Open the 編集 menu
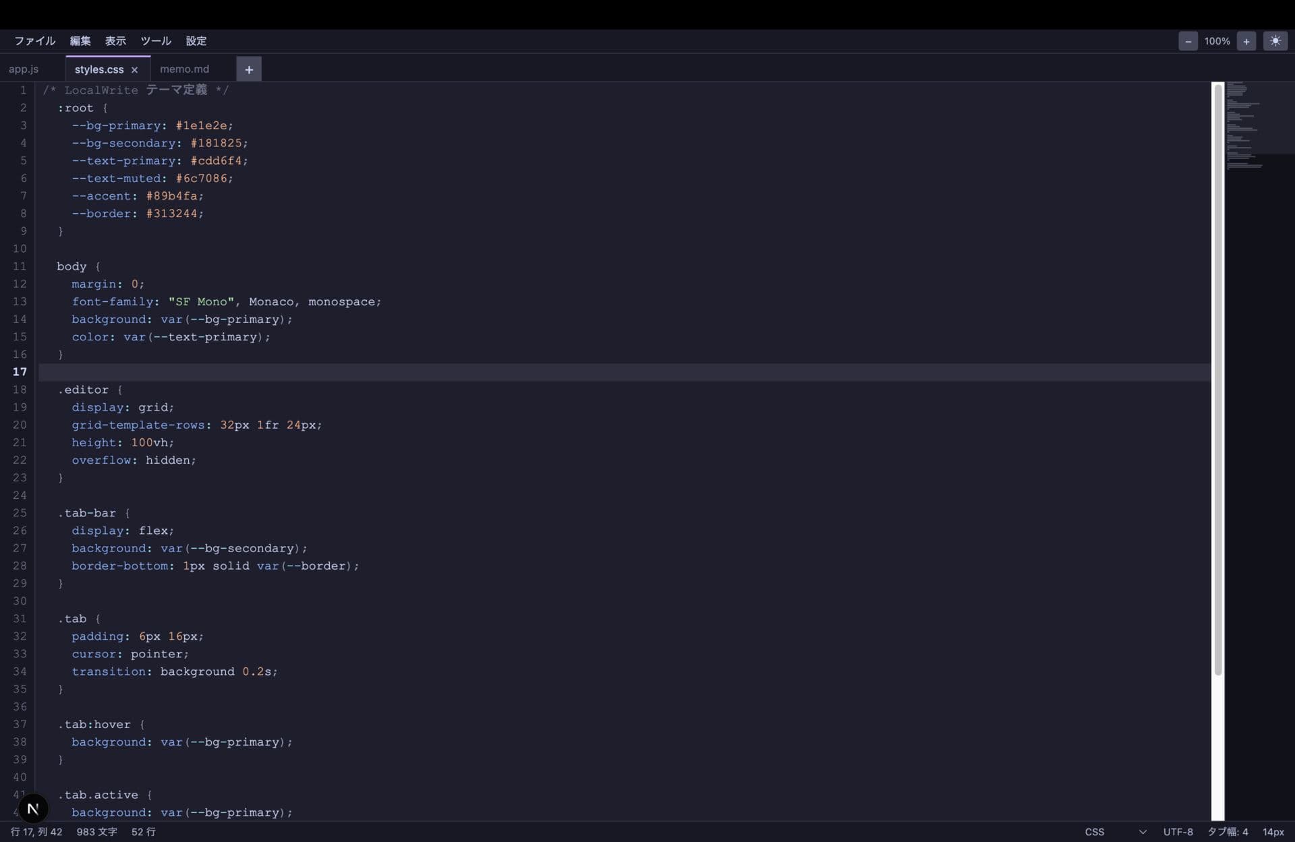This screenshot has height=842, width=1295. 80,41
